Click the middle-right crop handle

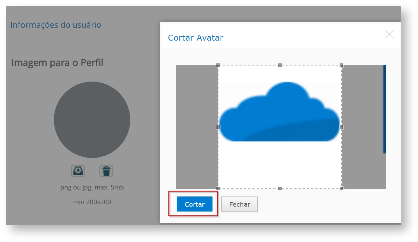342,127
